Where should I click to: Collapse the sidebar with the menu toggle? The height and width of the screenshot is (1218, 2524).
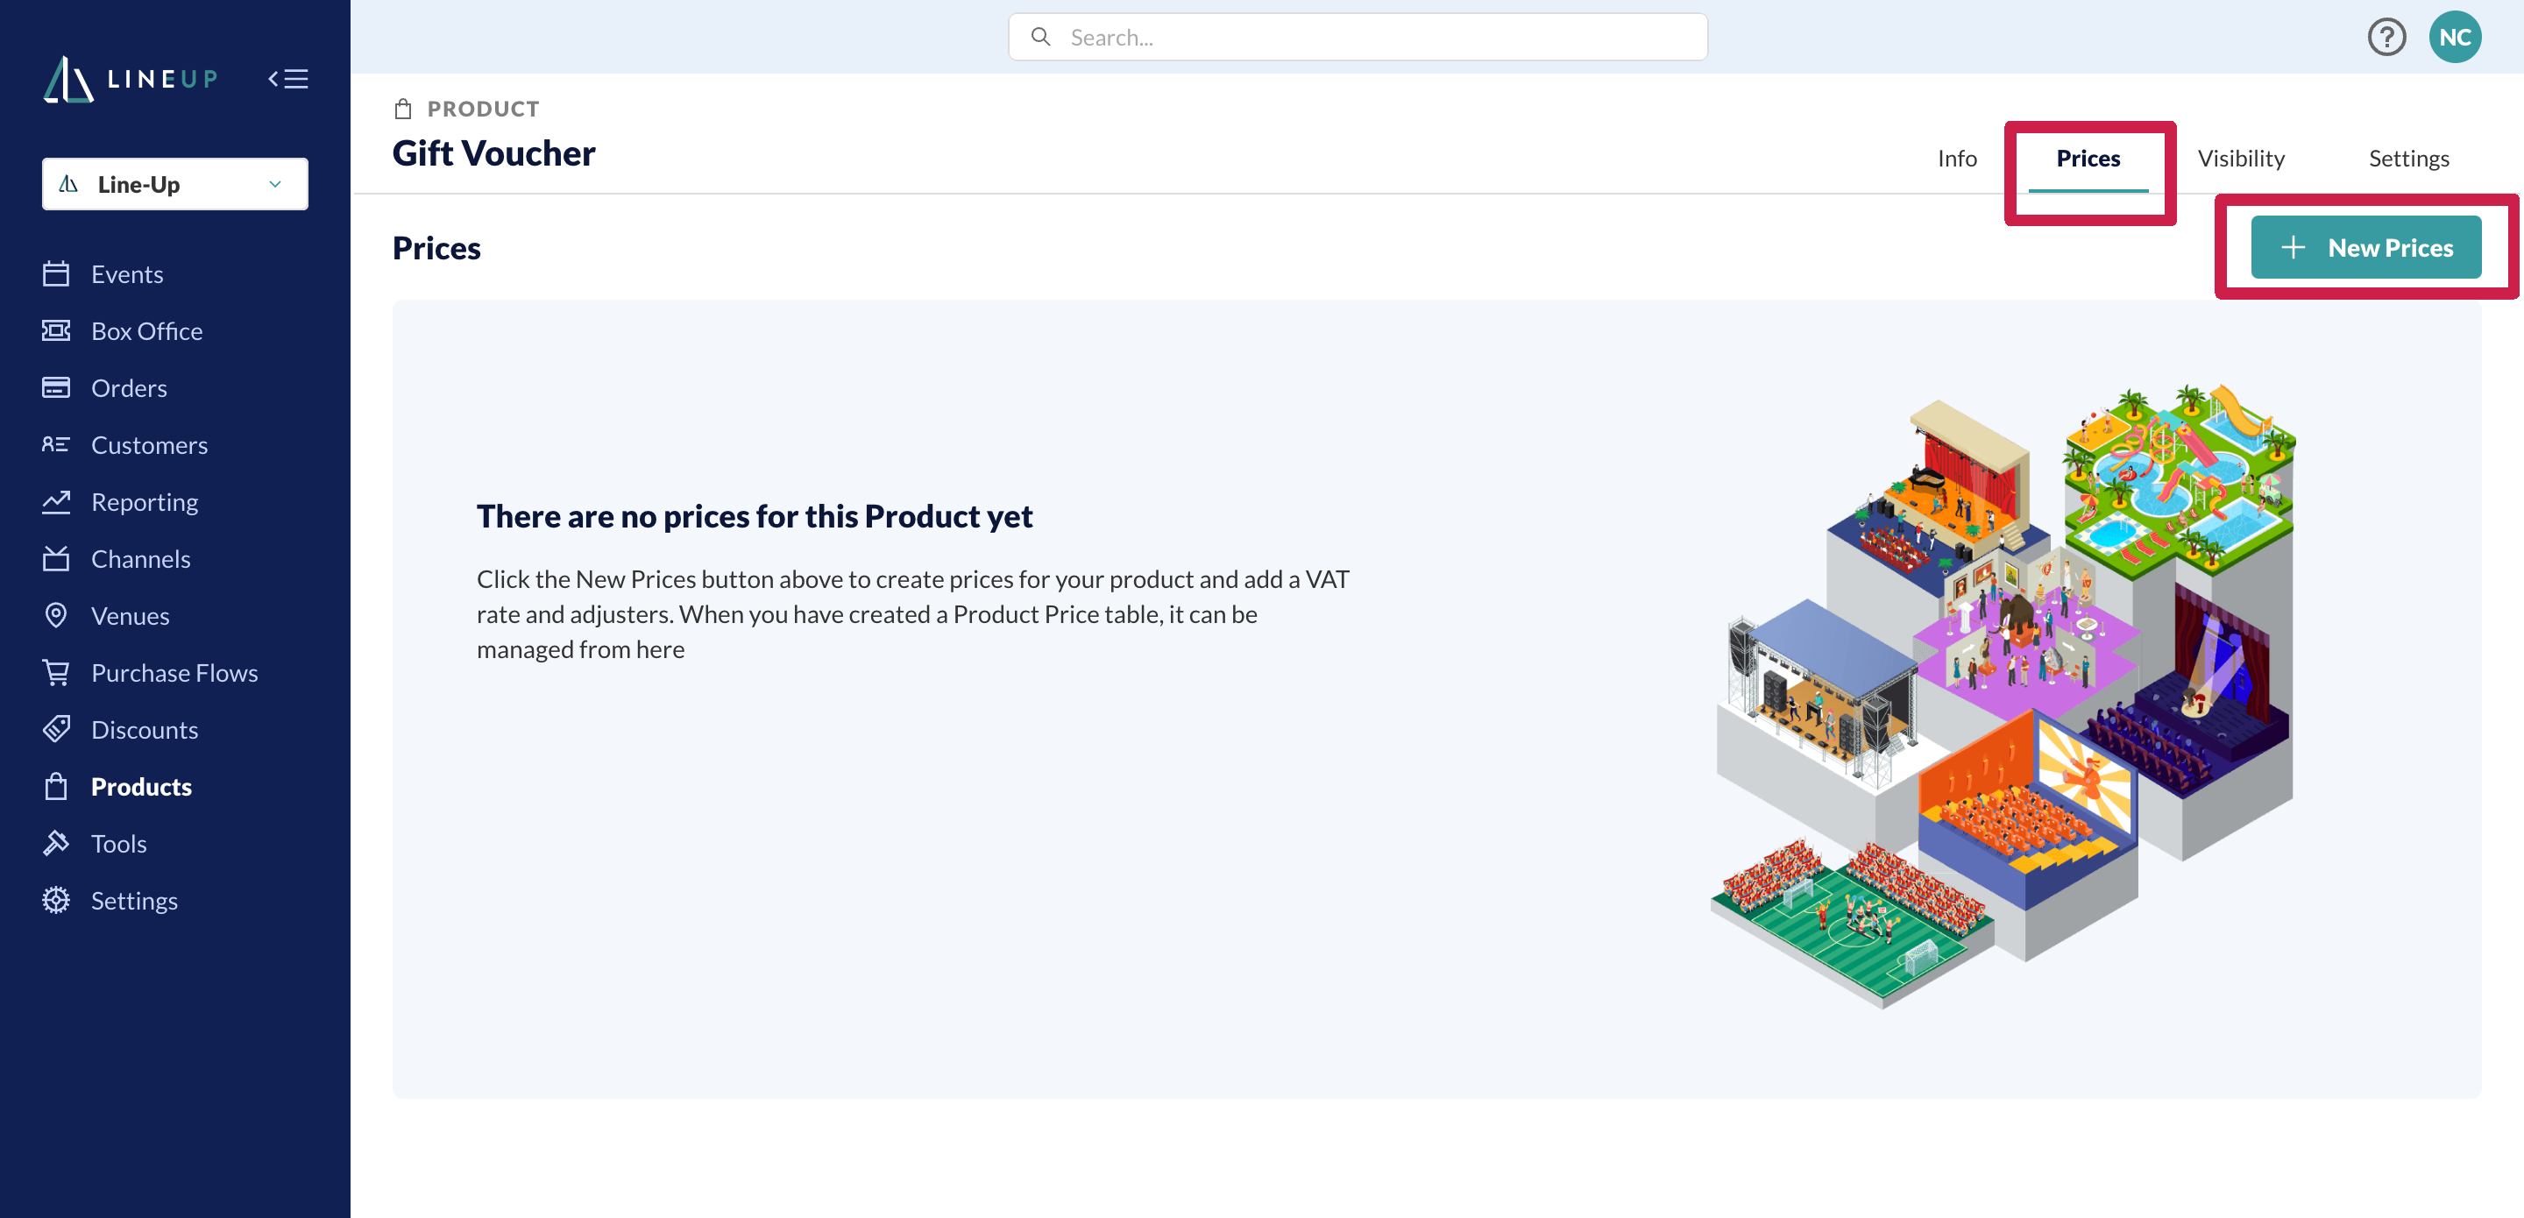point(288,78)
